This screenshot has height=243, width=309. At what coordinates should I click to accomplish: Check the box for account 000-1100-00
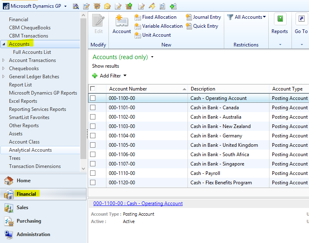point(93,98)
